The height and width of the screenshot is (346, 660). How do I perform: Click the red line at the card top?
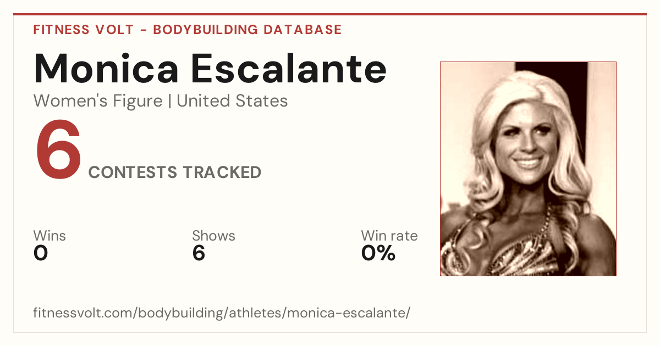tap(330, 14)
